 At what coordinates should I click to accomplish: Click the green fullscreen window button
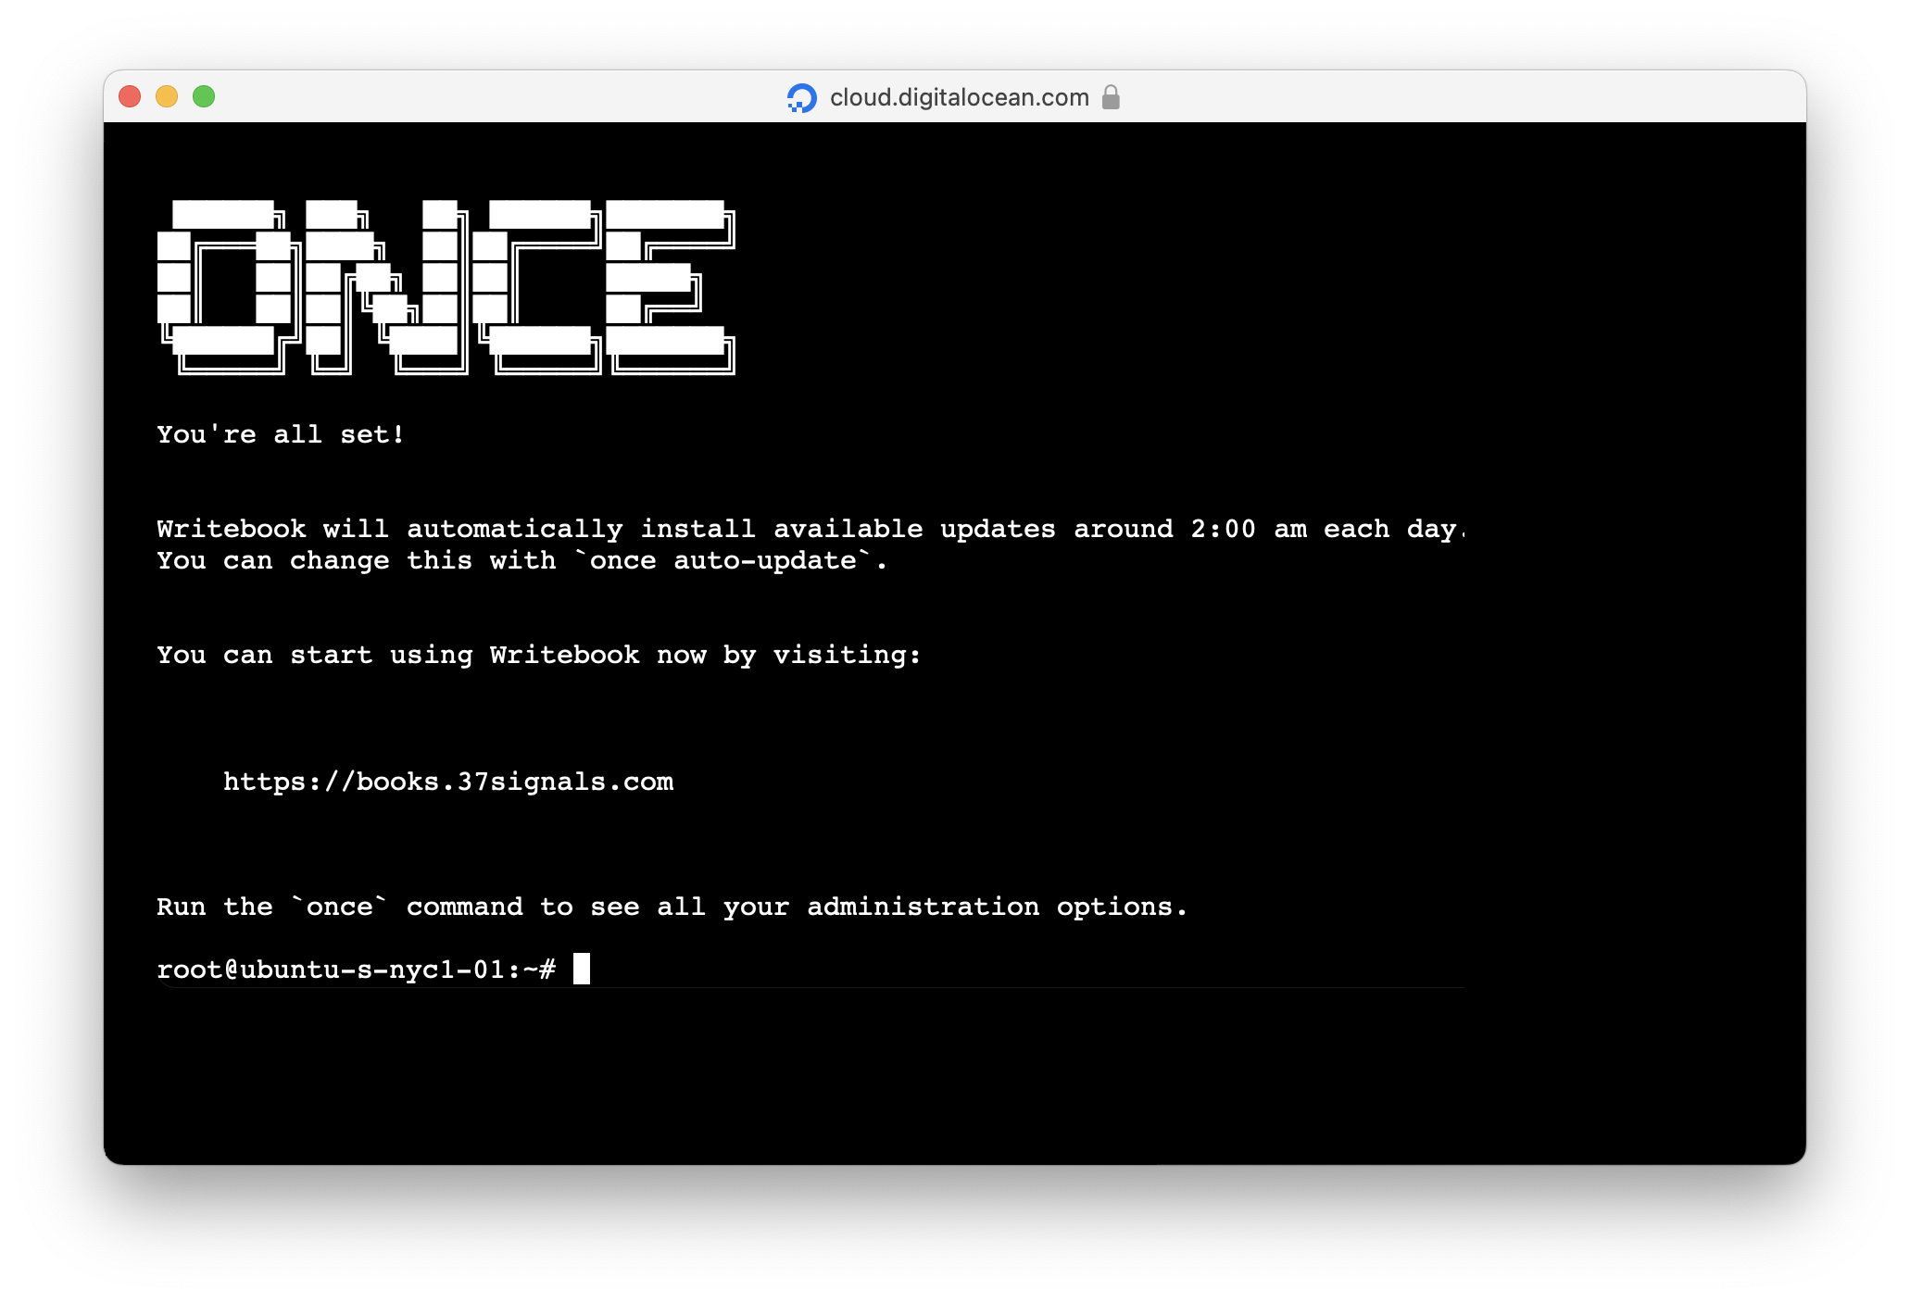(204, 96)
